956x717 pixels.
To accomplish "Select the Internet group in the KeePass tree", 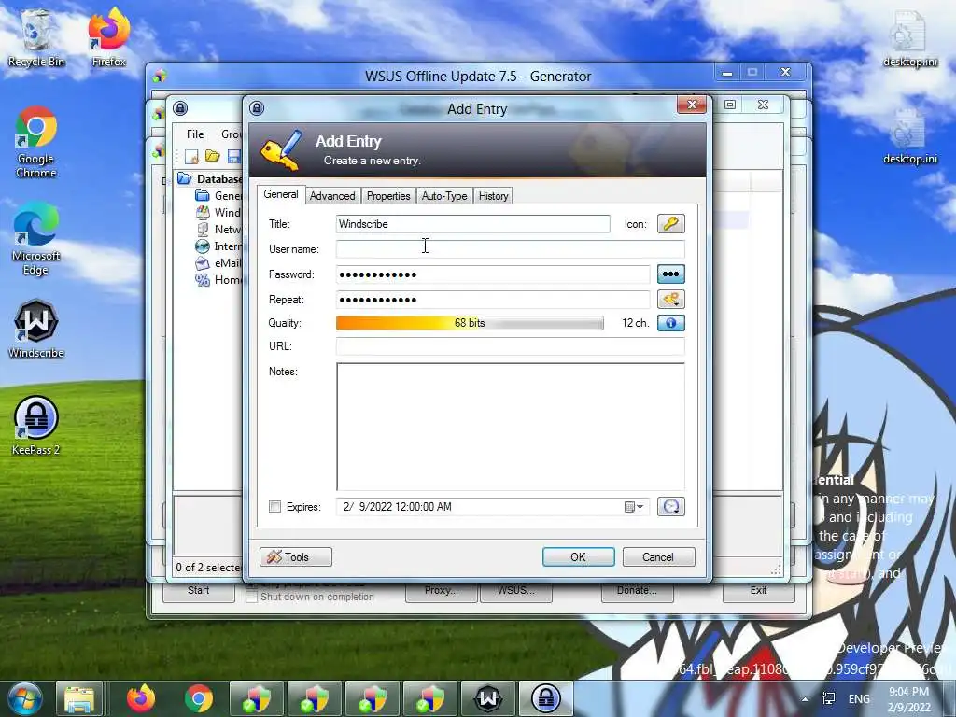I will (218, 246).
